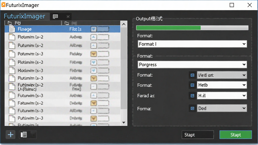Viewport: 258px width, 145px height.
Task: Open the Format I dropdown
Action: pyautogui.click(x=192, y=44)
